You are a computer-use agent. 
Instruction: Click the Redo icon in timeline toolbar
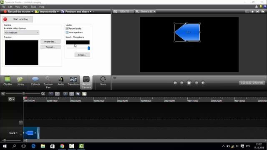57,94
